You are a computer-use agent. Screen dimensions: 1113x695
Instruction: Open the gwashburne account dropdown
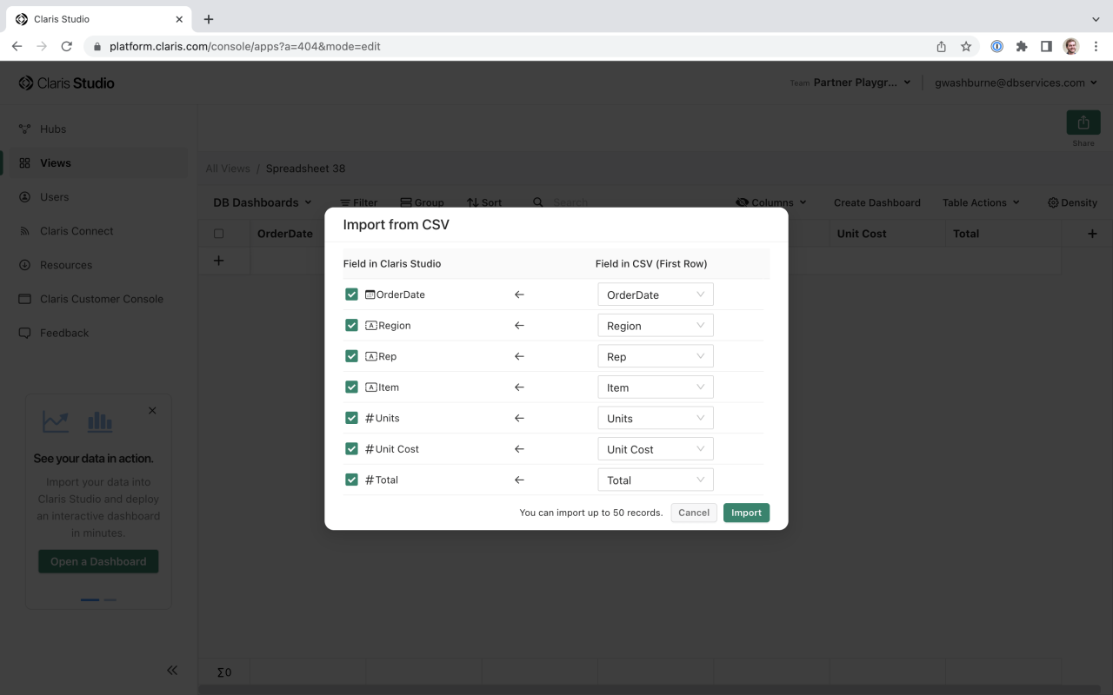1017,83
